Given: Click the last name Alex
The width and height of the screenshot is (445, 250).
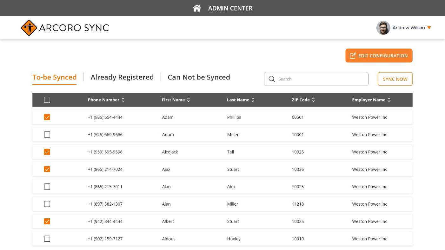Looking at the screenshot, I should pyautogui.click(x=231, y=187).
